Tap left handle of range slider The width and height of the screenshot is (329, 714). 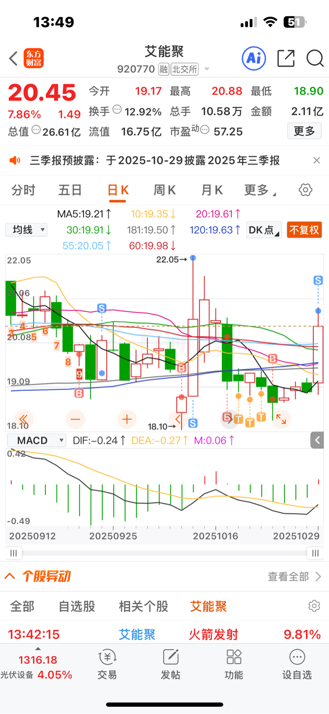[14, 553]
